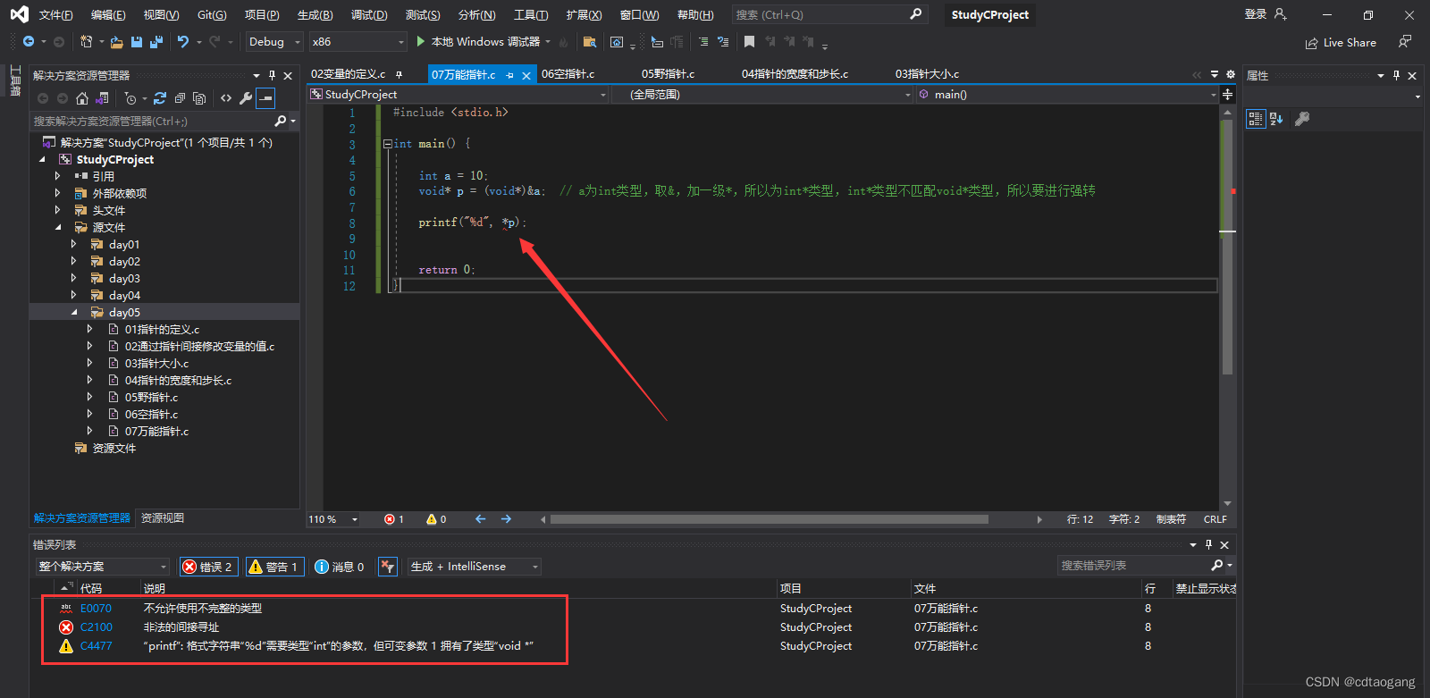Click the navigate backward toolbar icon
Screen dimensions: 1430x698
(29, 42)
